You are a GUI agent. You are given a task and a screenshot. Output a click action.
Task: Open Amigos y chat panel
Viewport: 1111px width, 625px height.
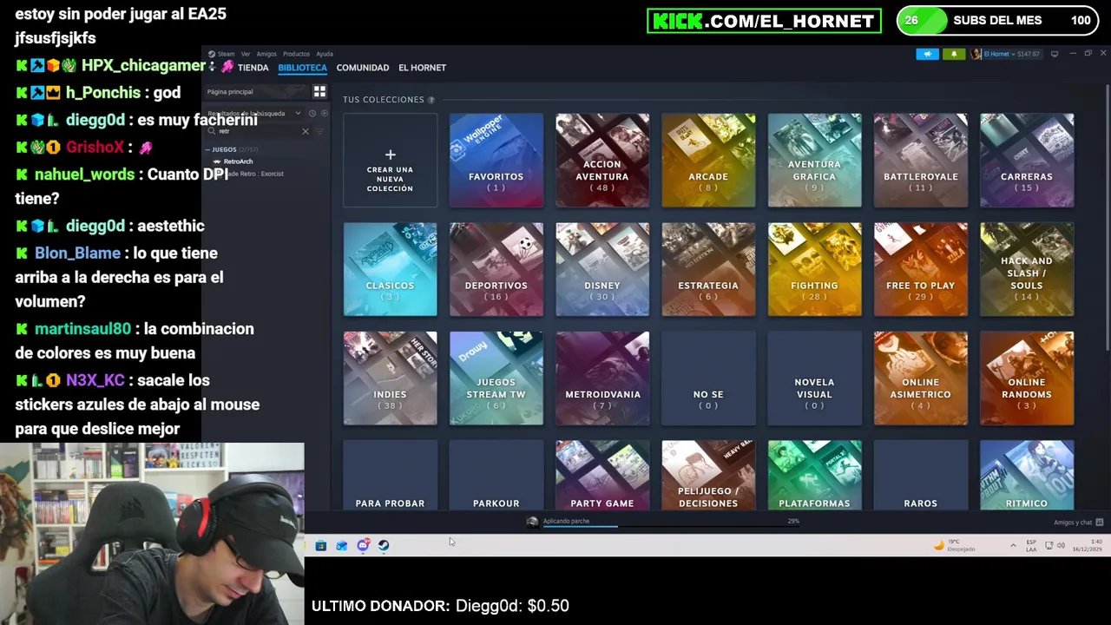[x=1078, y=523]
